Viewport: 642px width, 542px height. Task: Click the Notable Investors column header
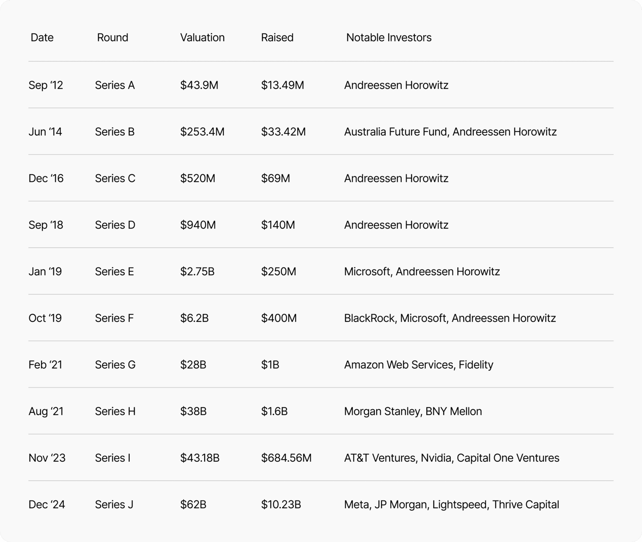[389, 37]
